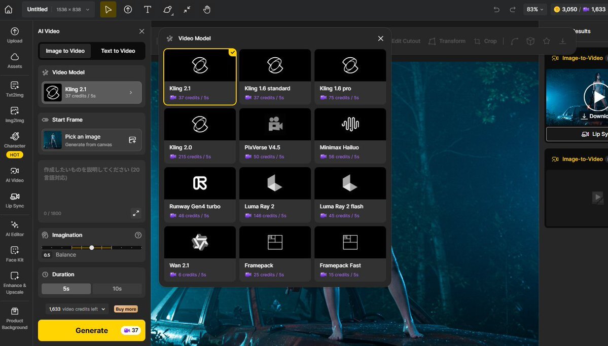Click the Generate button
Screen dimensions: 608x346
[91, 330]
